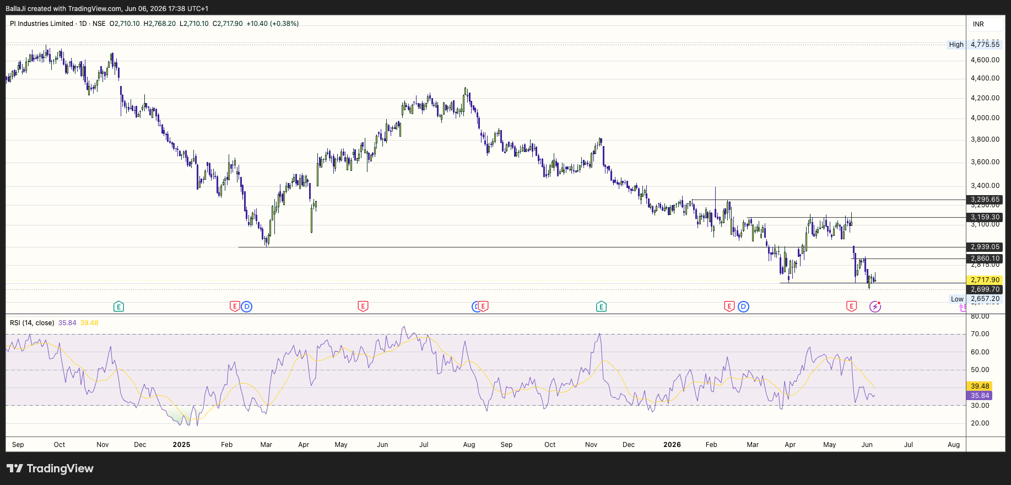Open the red earnings marker near May 2025

pos(363,306)
